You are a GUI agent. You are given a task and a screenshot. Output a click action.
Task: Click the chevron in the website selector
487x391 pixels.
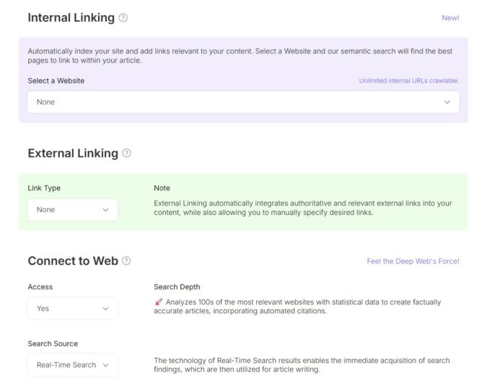(x=447, y=102)
